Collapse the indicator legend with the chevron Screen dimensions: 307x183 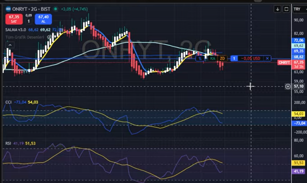[10, 45]
